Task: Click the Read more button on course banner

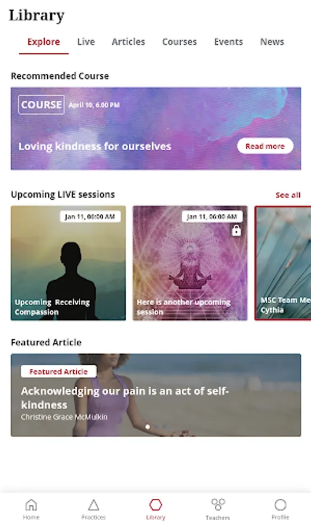Action: [265, 146]
